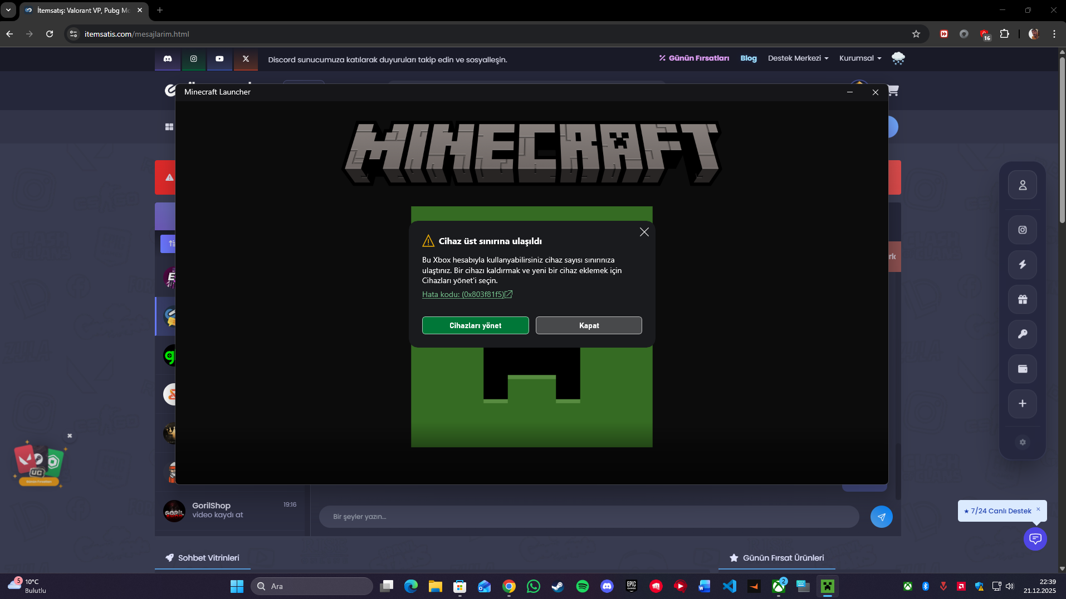
Task: Open the Windows Start menu
Action: coord(237,586)
